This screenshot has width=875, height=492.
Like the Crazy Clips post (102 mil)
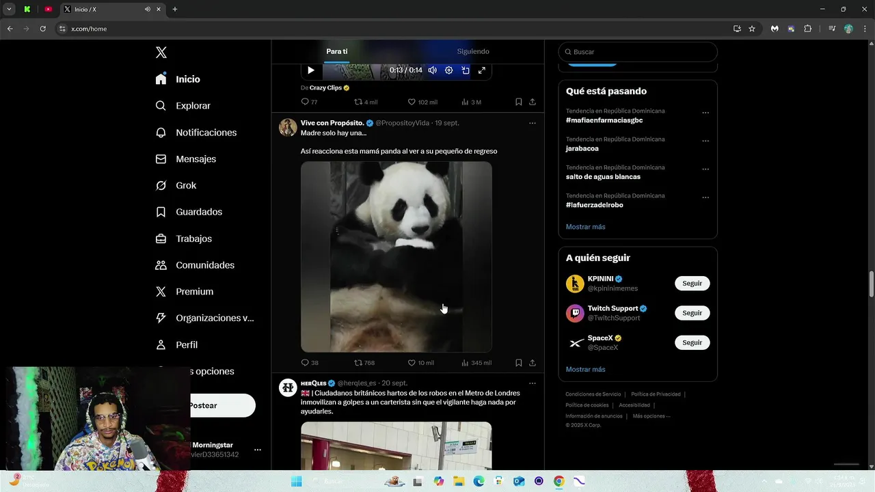coord(422,102)
